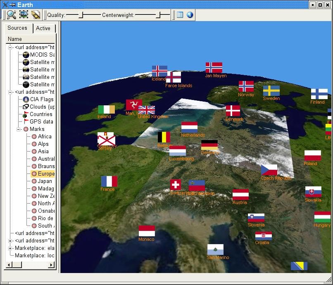Image resolution: width=333 pixels, height=285 pixels.
Task: Open the list view toolbar icon
Action: 180,15
